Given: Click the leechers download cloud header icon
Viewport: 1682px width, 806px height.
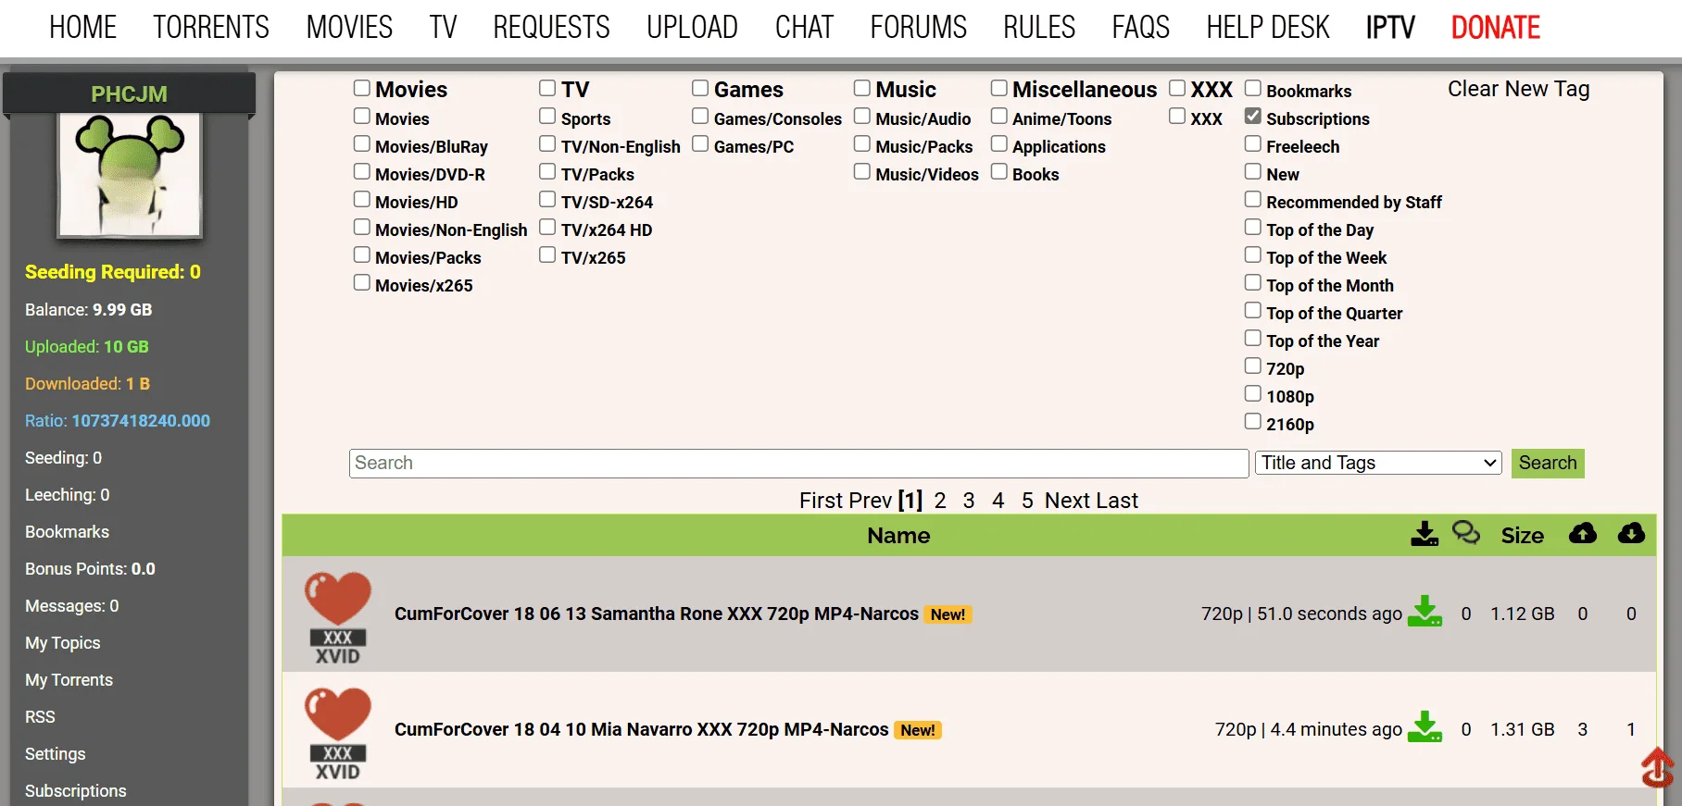Looking at the screenshot, I should tap(1631, 534).
